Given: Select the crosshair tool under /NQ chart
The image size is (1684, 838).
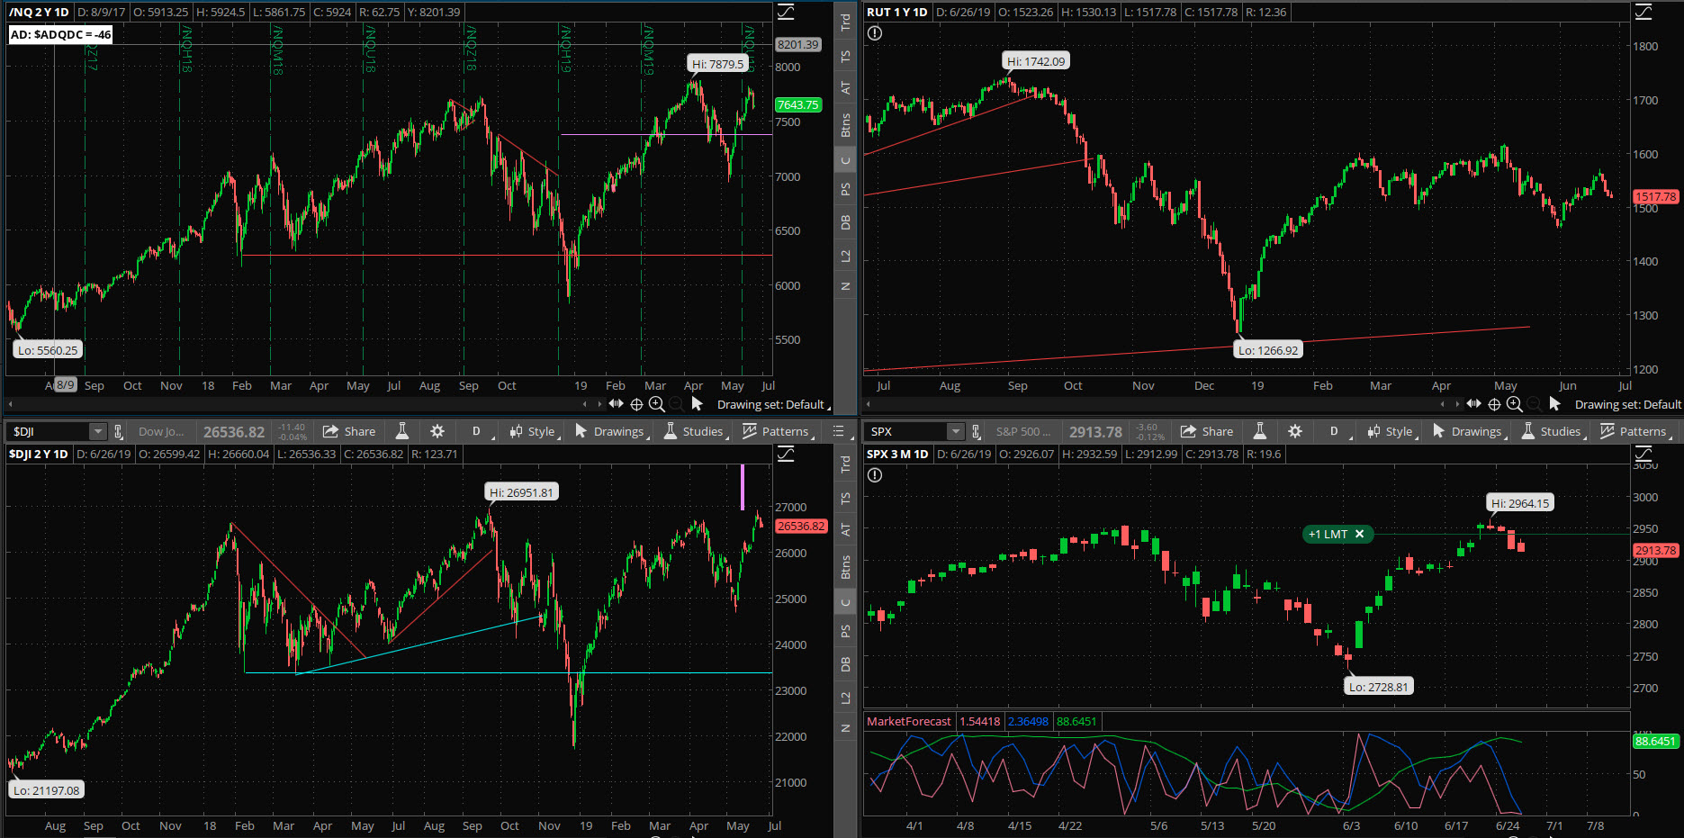Looking at the screenshot, I should [x=636, y=404].
